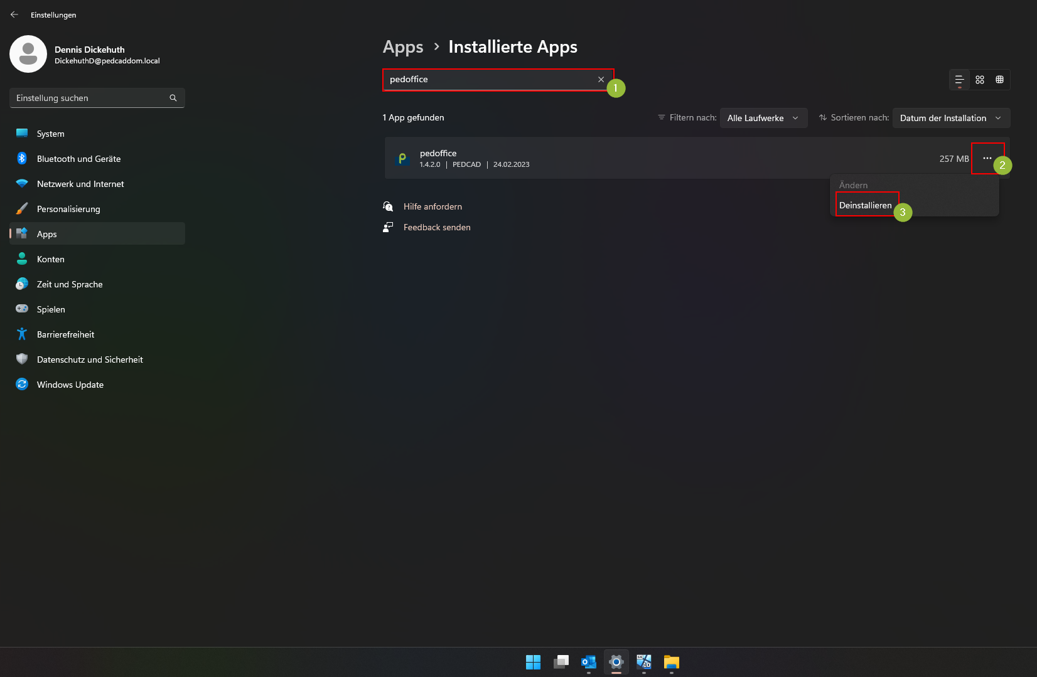Expand the Alle Laufwerke filter dropdown

coord(763,118)
